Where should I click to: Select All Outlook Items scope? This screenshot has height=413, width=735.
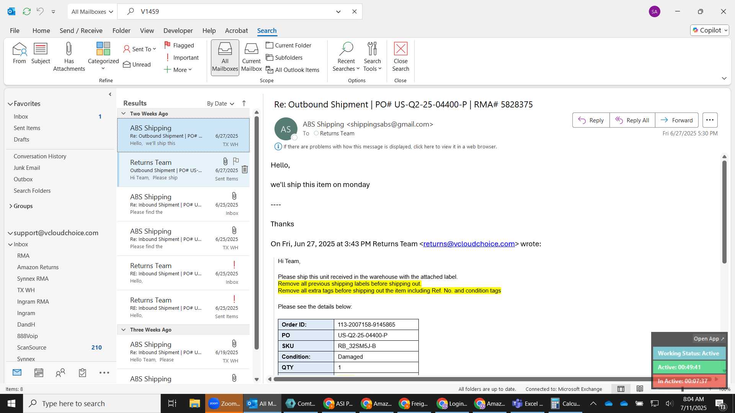tap(293, 70)
